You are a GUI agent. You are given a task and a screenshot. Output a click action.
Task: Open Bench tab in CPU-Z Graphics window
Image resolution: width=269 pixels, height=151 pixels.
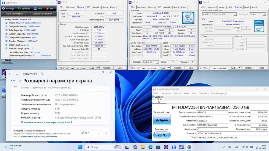(x=247, y=7)
